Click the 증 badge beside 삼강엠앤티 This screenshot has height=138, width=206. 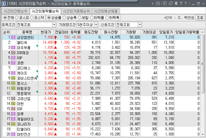pyautogui.click(x=13, y=37)
